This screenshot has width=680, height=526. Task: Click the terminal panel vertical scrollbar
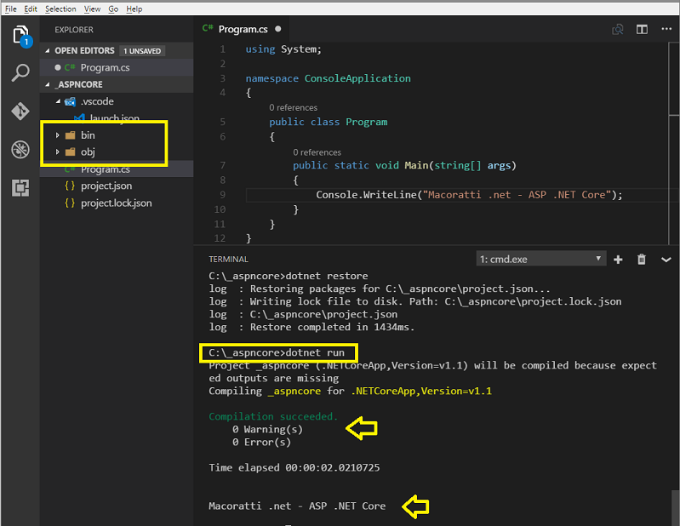pyautogui.click(x=674, y=507)
